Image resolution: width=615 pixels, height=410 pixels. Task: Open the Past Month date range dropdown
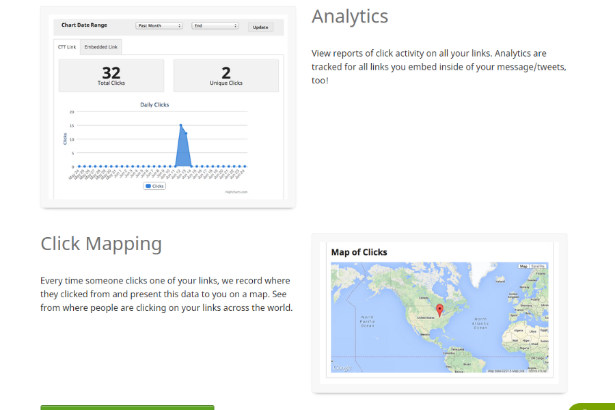[159, 26]
